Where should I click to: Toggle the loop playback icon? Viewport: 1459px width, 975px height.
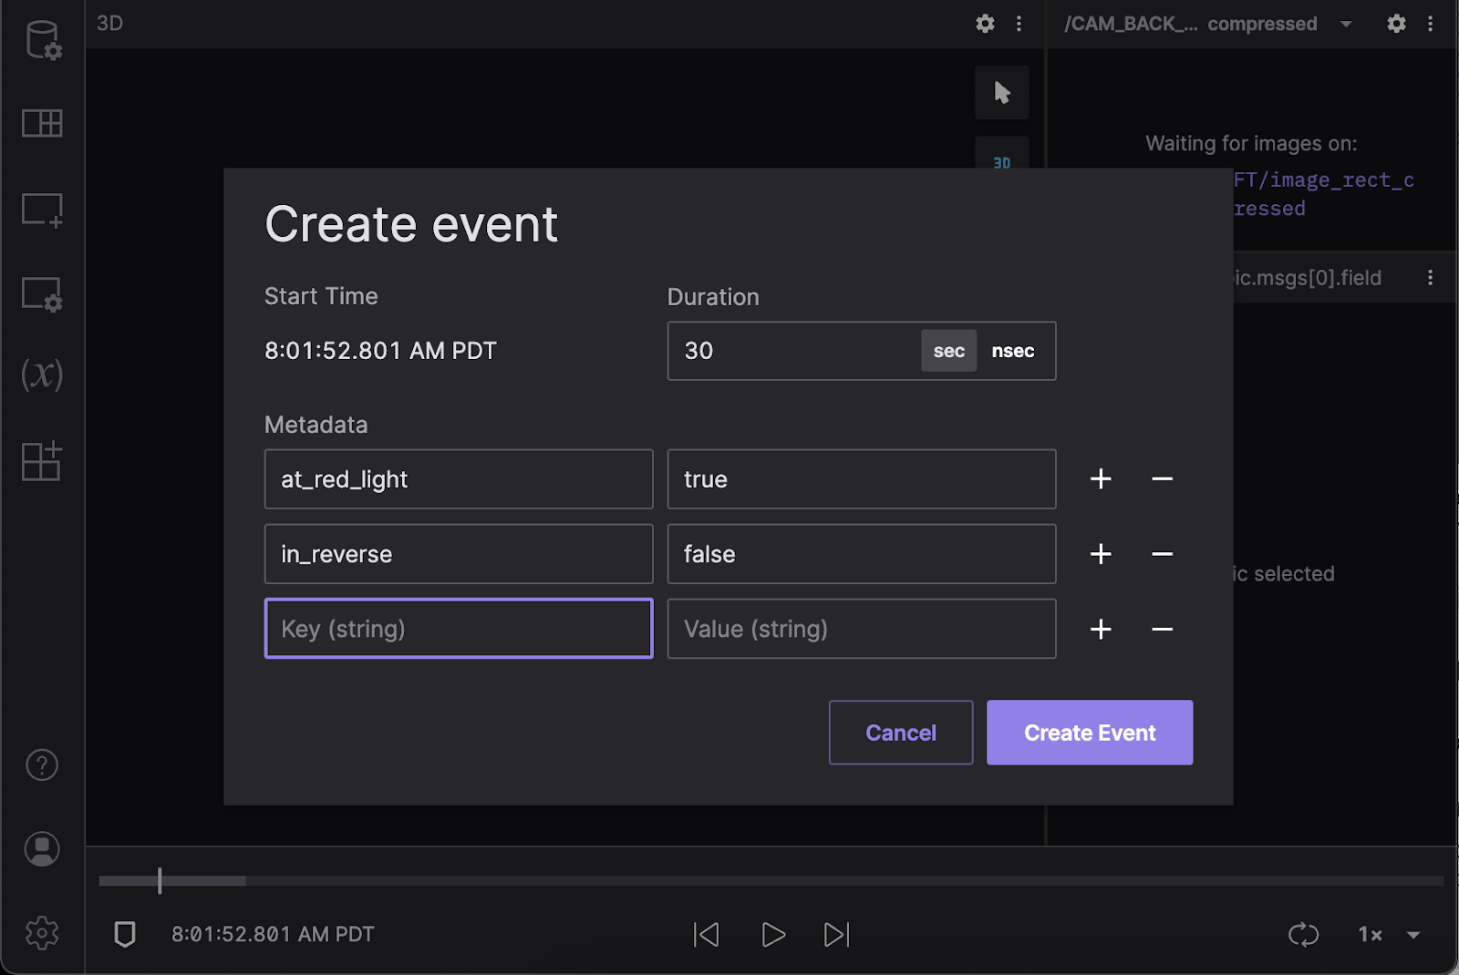[x=1303, y=934]
